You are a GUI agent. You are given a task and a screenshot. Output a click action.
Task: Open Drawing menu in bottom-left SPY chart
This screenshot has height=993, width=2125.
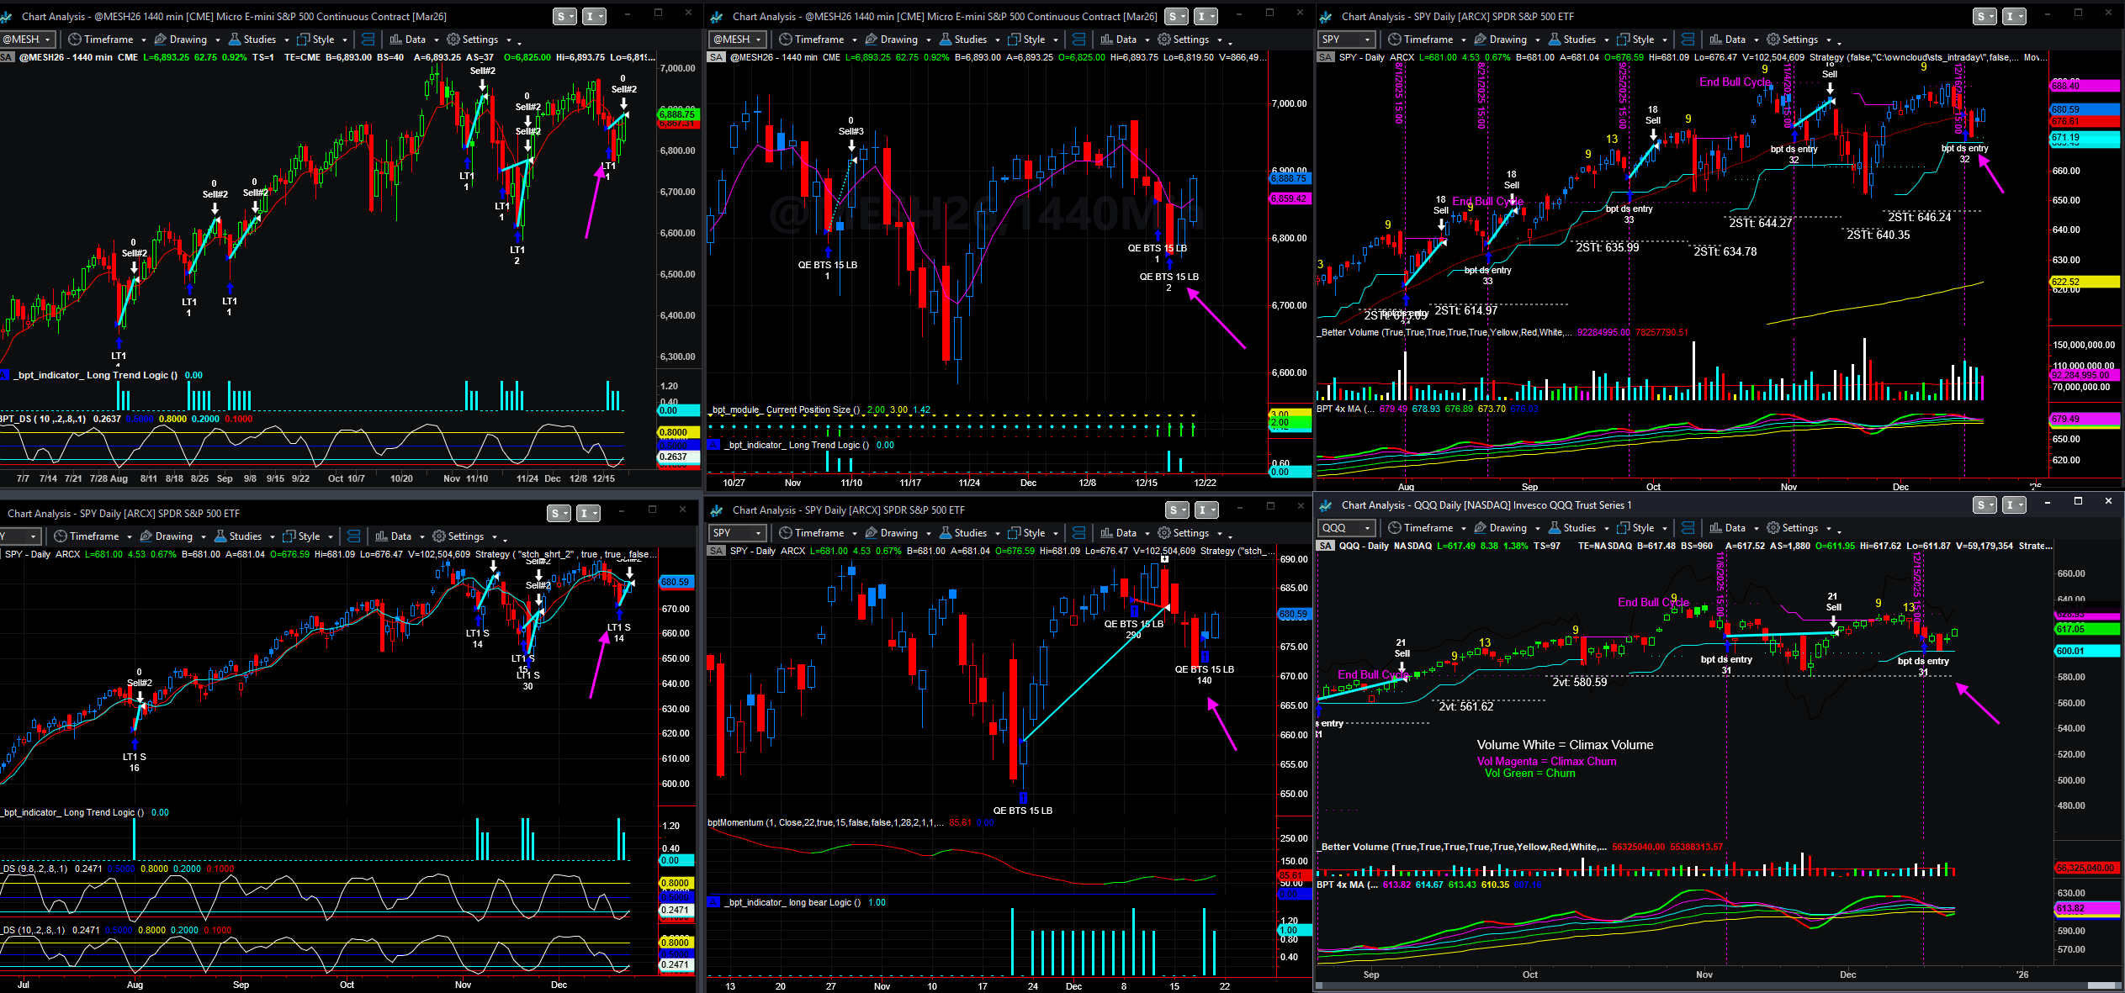(x=167, y=536)
